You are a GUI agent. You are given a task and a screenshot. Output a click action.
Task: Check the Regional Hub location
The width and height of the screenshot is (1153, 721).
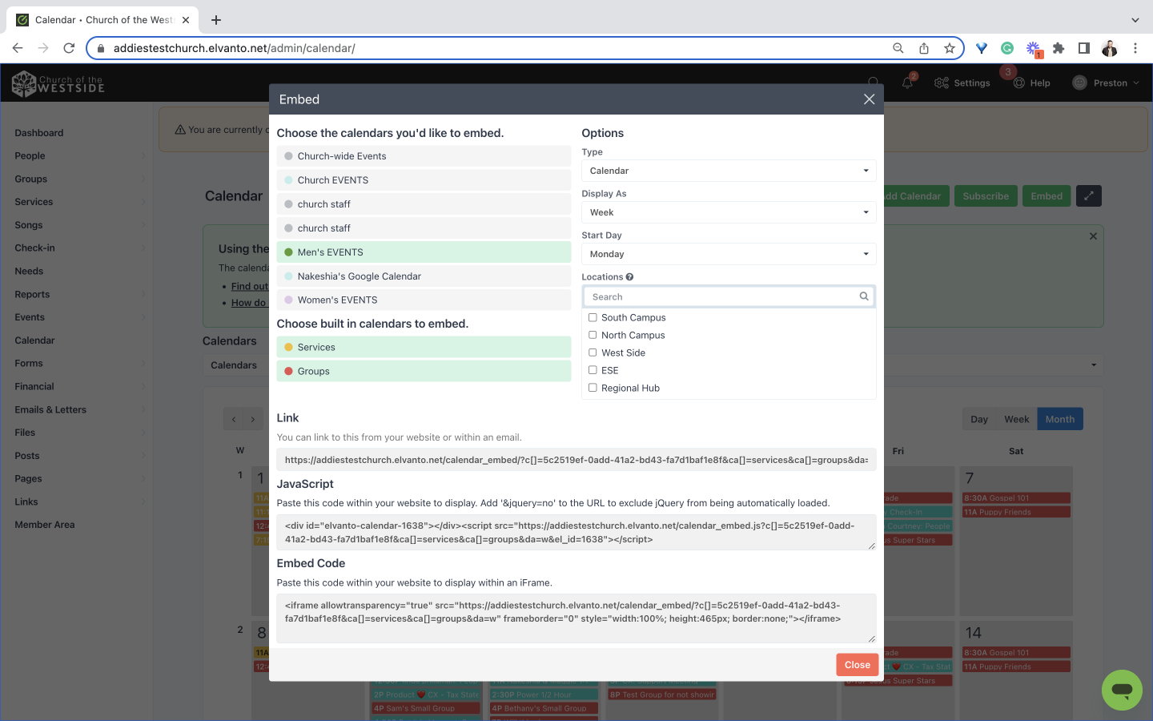(593, 388)
